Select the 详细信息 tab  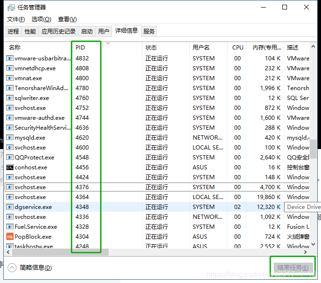point(127,31)
